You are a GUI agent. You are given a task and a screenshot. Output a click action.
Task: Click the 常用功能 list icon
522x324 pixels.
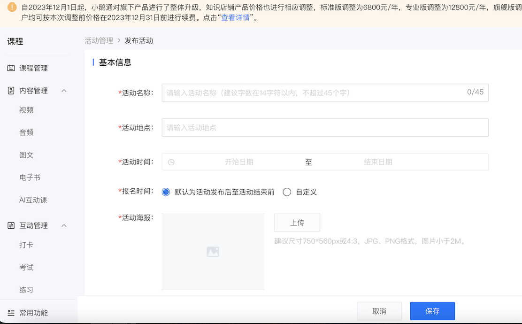pos(11,313)
